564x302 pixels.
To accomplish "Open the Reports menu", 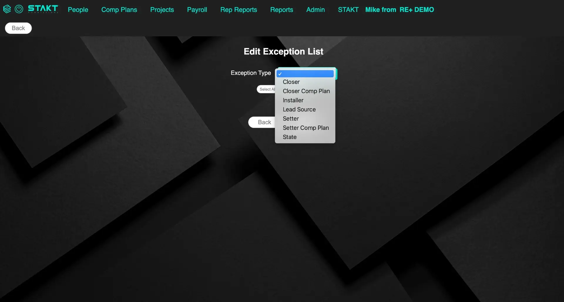I will (x=282, y=10).
